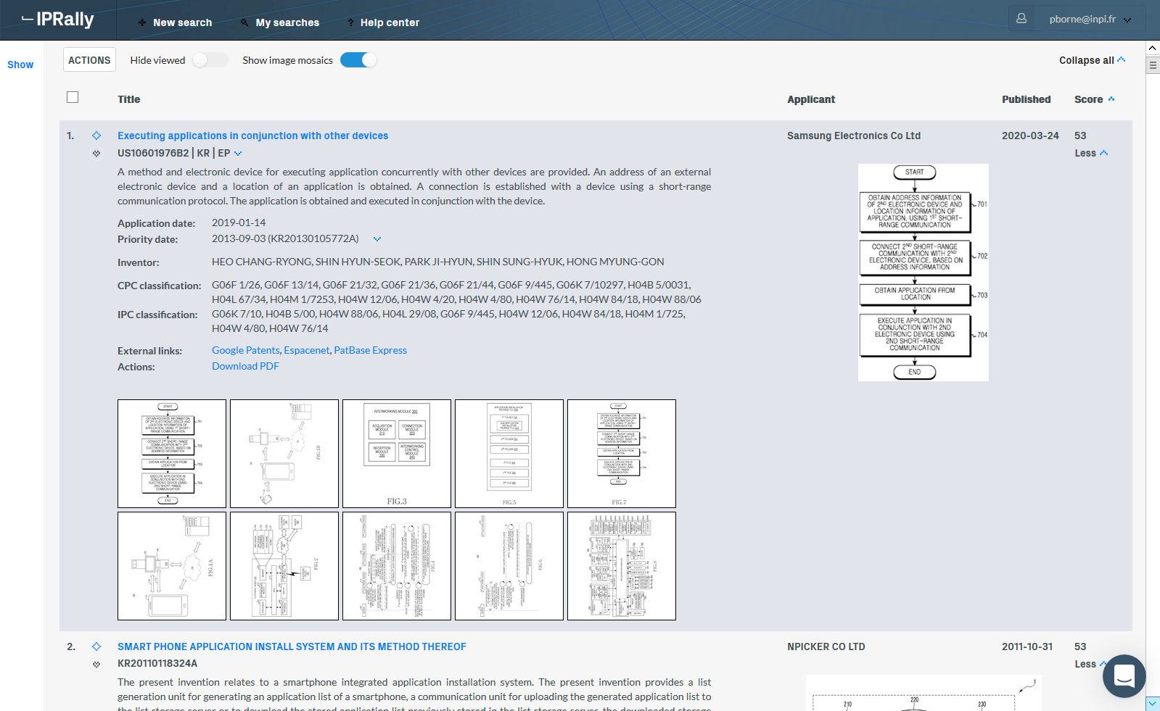Click the diamond marker icon for result 2
Viewport: 1160px width, 711px height.
[96, 646]
